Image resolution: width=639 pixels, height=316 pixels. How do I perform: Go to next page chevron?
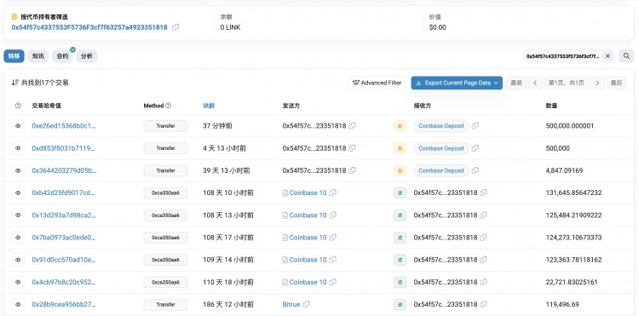597,83
